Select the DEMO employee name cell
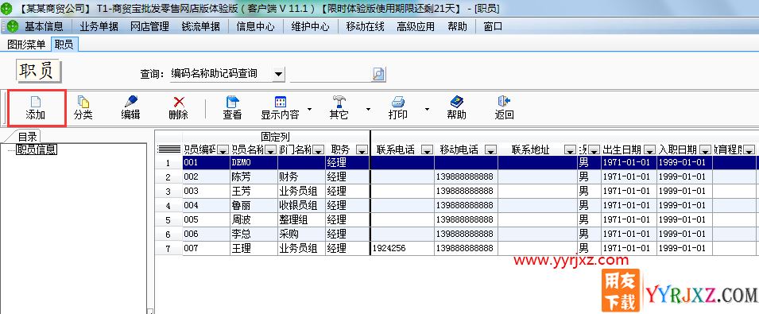The width and height of the screenshot is (759, 314). [254, 163]
